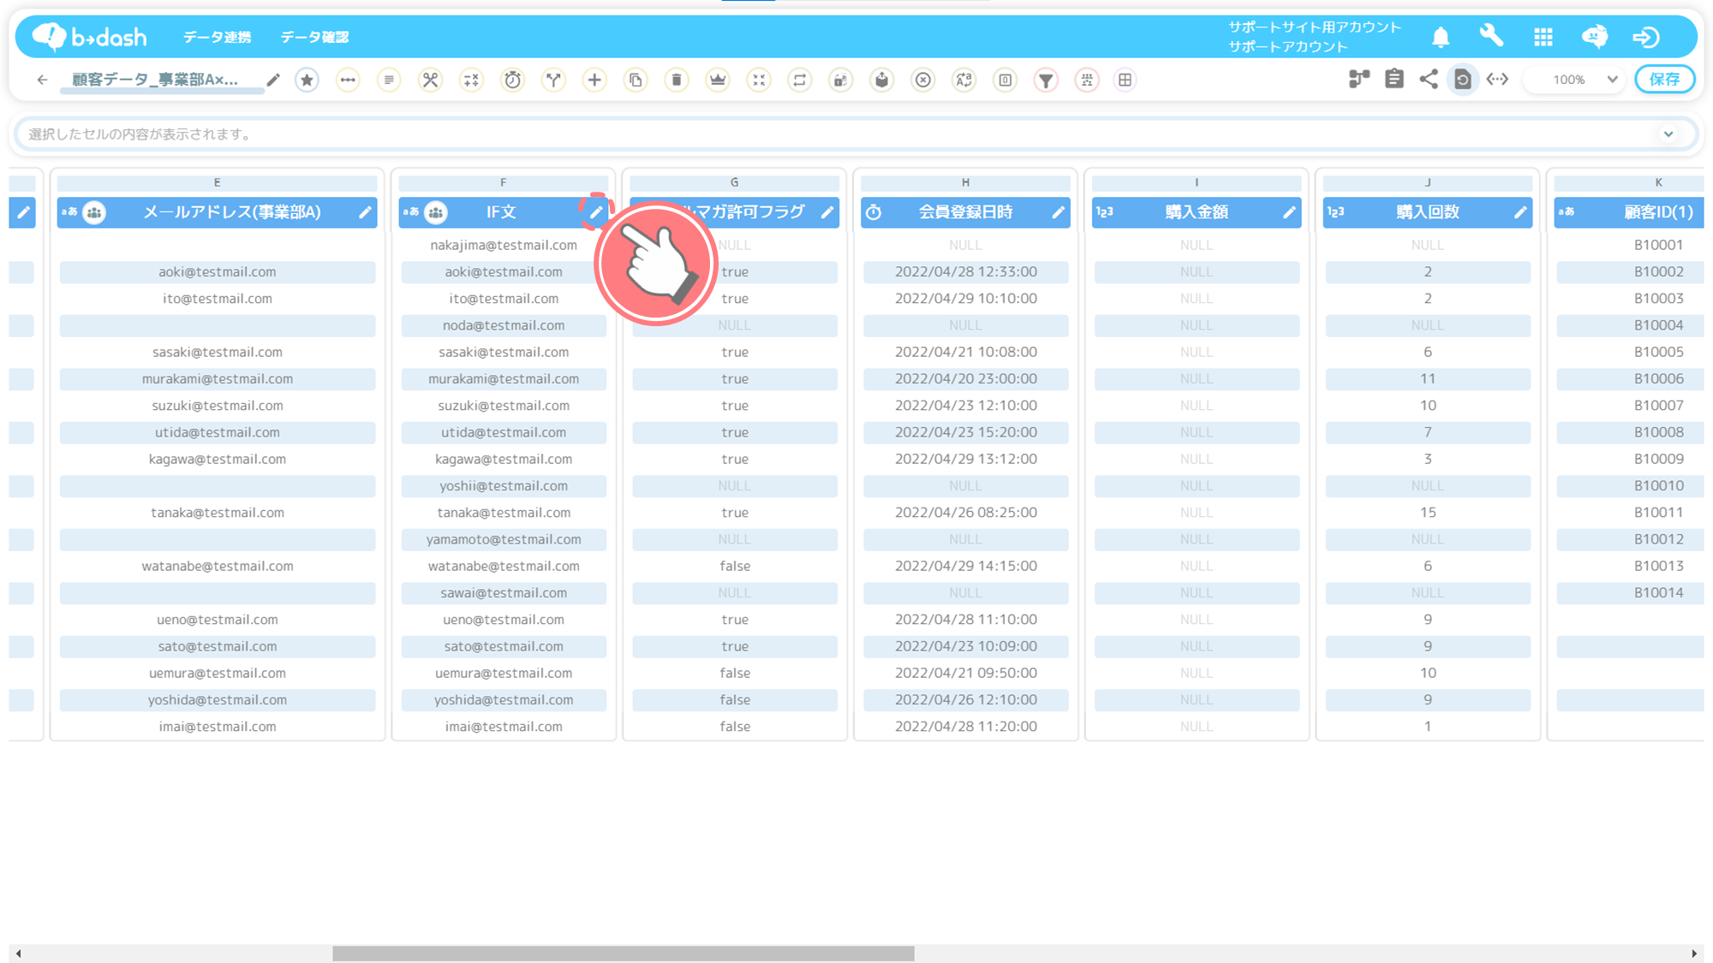Image resolution: width=1713 pixels, height=963 pixels.
Task: Click cell 2022/04/28 12:33:00
Action: coord(965,271)
